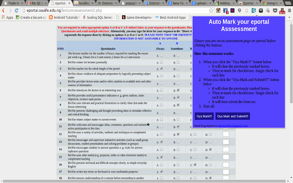This screenshot has height=183, width=293.
Task: Click the black square extension icon
Action: (261, 11)
